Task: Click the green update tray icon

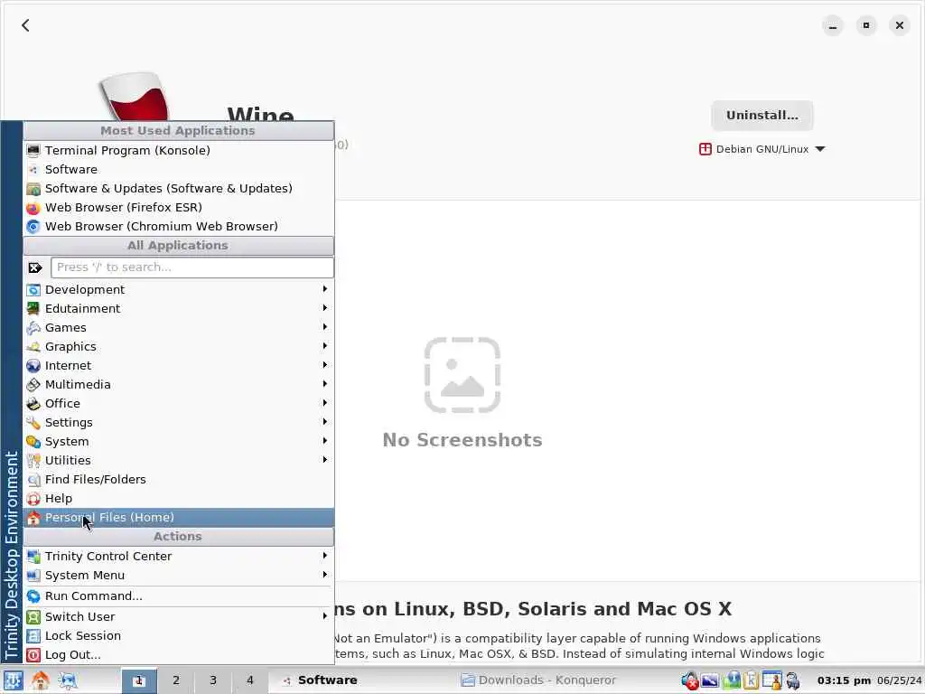Action: (x=732, y=680)
